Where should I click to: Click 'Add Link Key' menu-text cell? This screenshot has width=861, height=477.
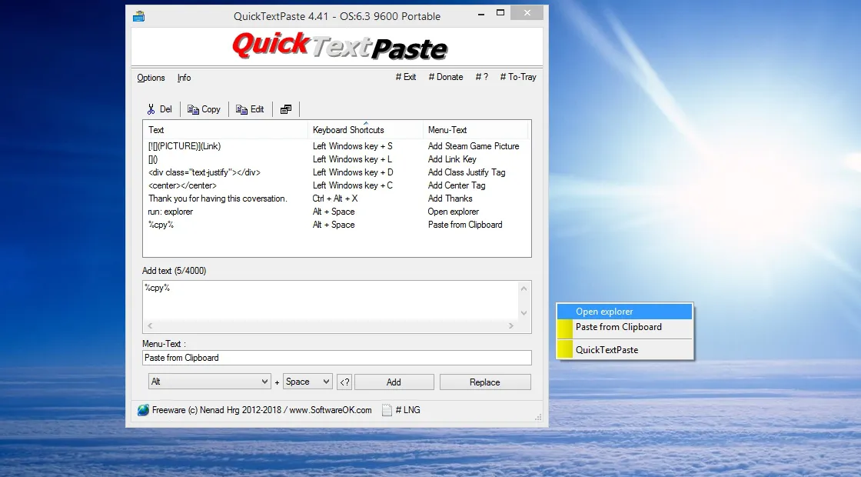[452, 159]
